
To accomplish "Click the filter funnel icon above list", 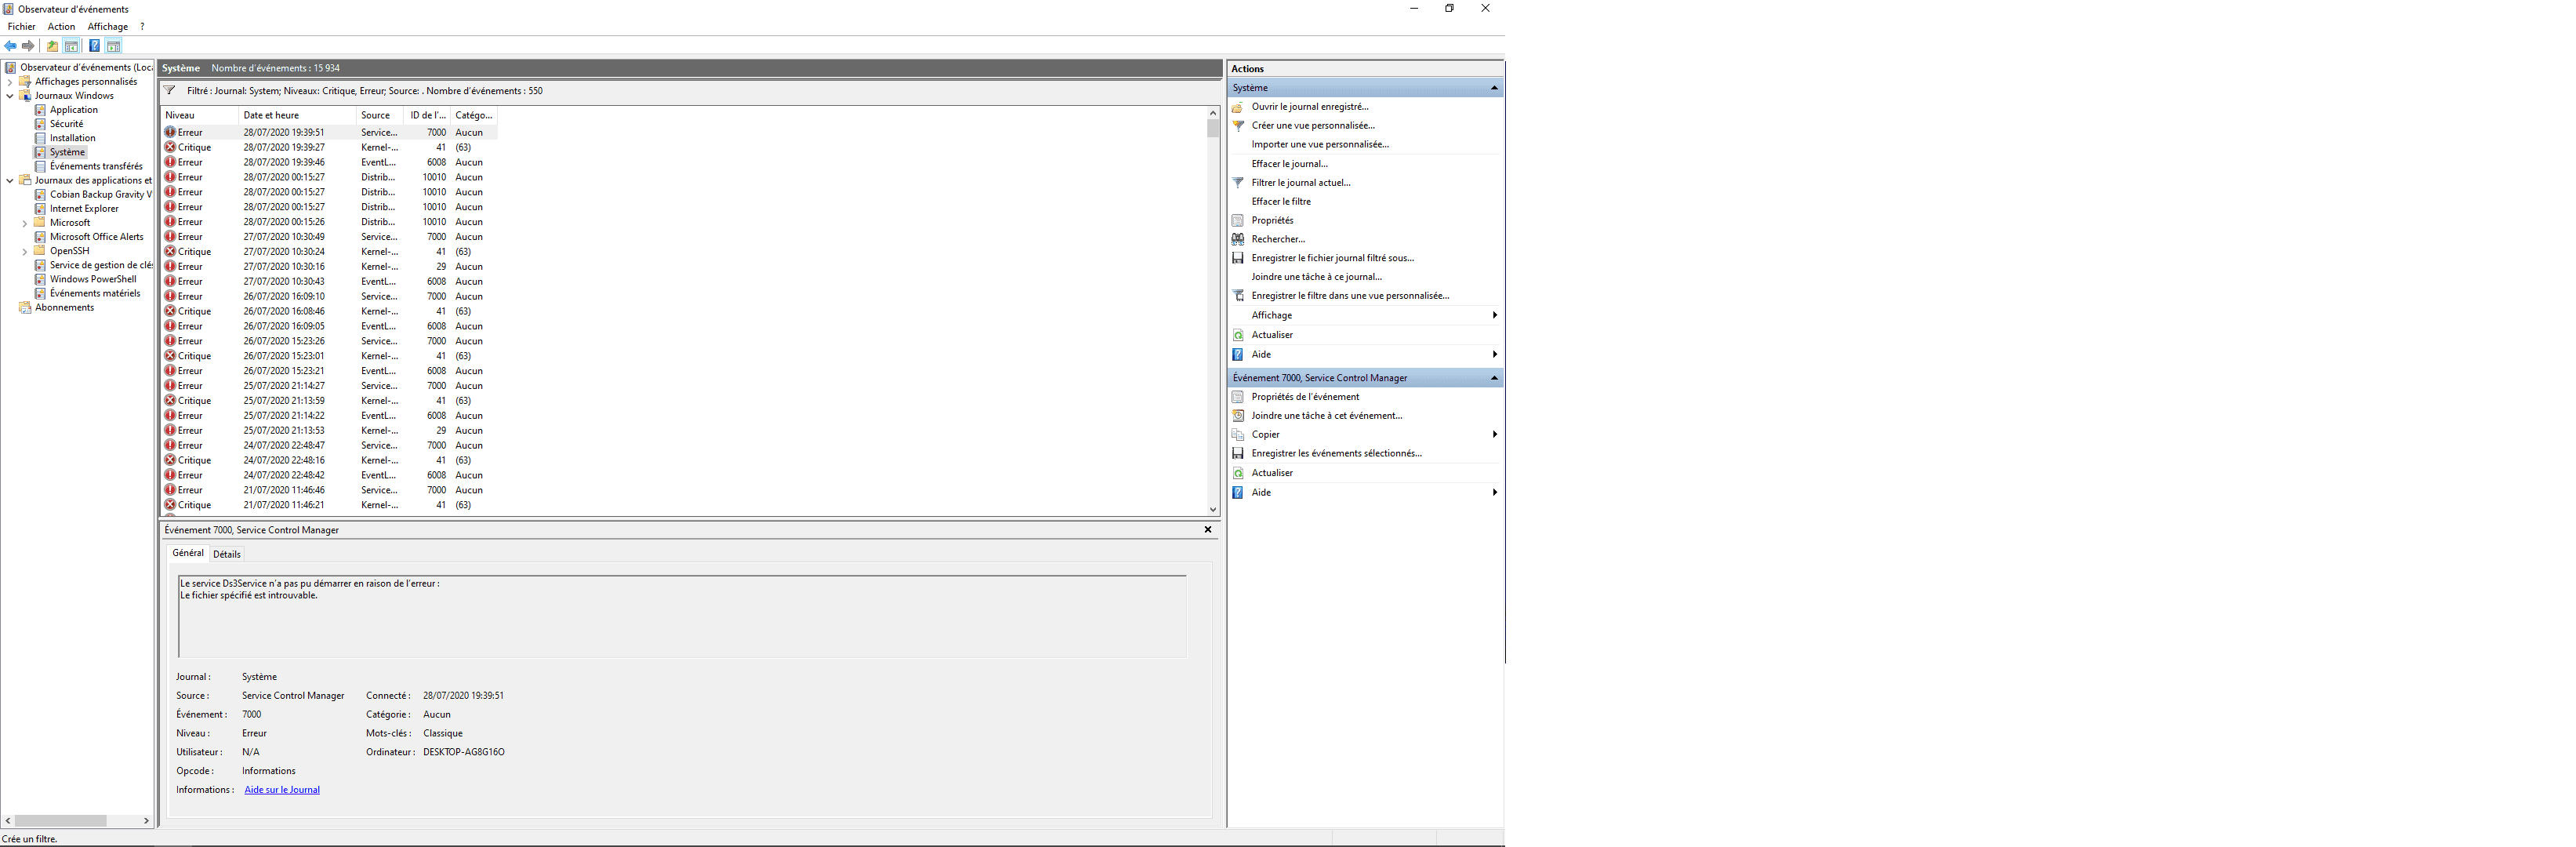I will tap(170, 91).
